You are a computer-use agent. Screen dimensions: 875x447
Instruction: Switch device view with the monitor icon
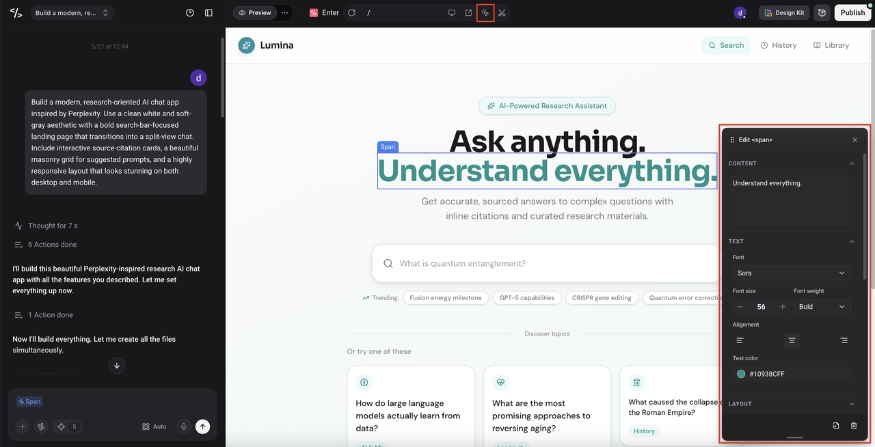452,13
